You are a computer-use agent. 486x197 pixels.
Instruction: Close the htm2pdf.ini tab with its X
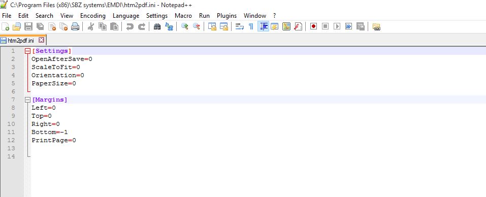[x=41, y=40]
